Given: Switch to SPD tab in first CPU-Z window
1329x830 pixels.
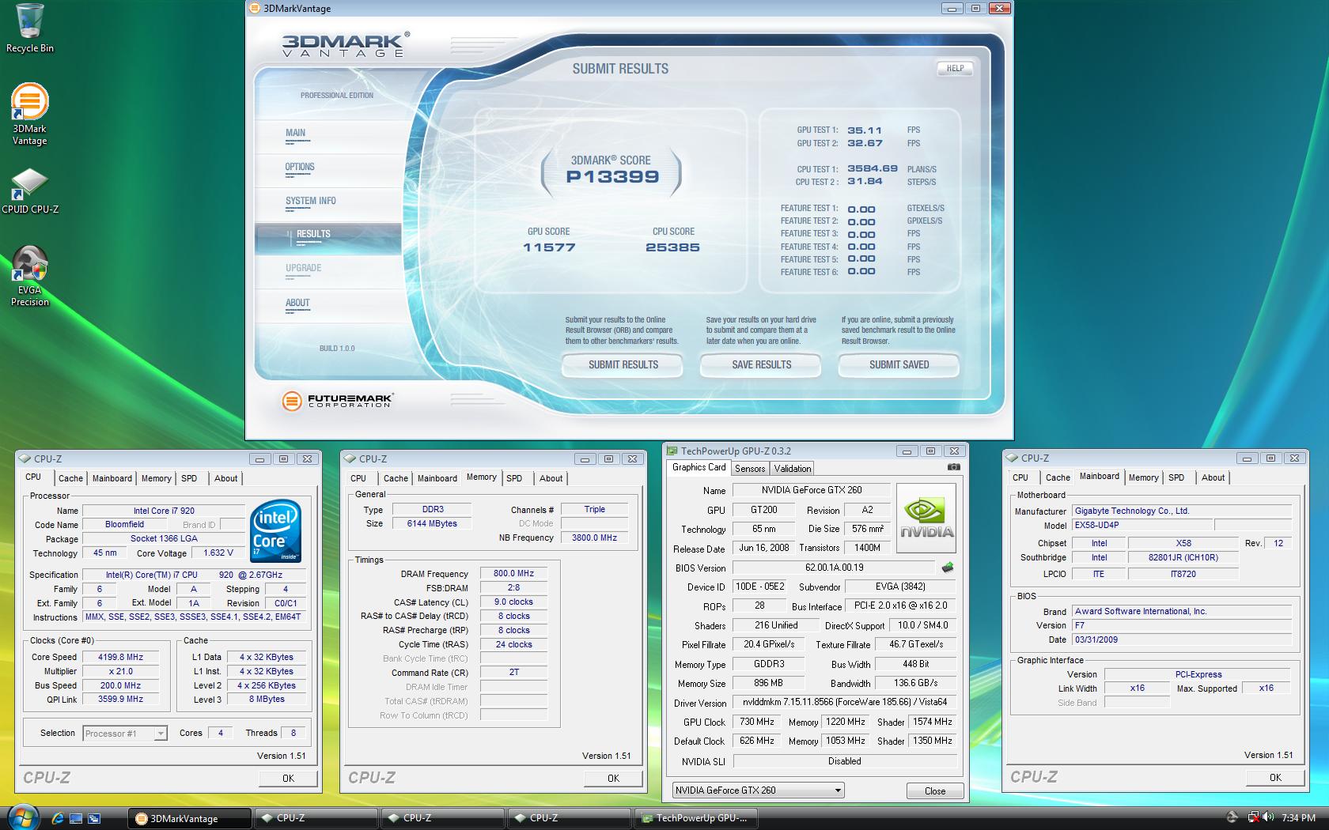Looking at the screenshot, I should tap(189, 478).
